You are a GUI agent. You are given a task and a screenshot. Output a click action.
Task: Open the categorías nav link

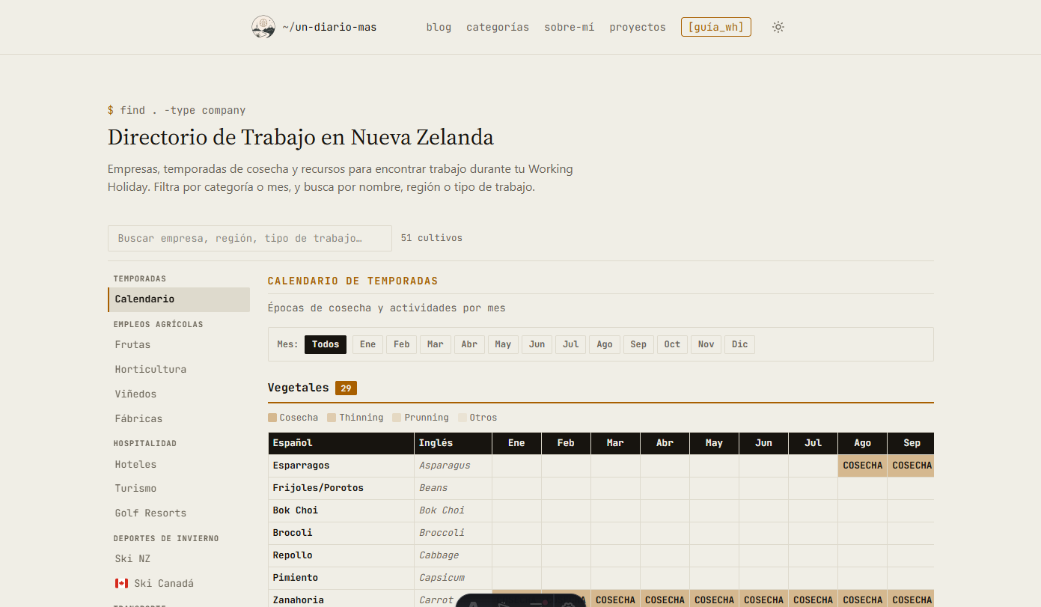pos(498,27)
